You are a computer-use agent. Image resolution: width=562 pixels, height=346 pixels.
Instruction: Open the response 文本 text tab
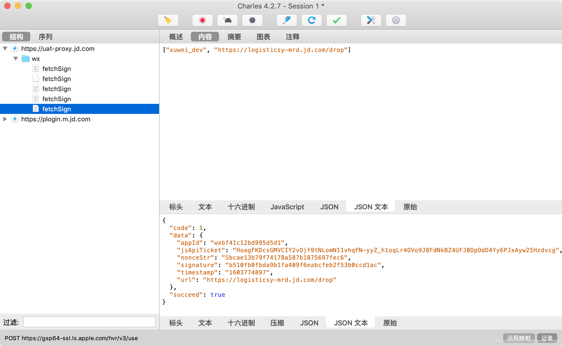tap(205, 323)
